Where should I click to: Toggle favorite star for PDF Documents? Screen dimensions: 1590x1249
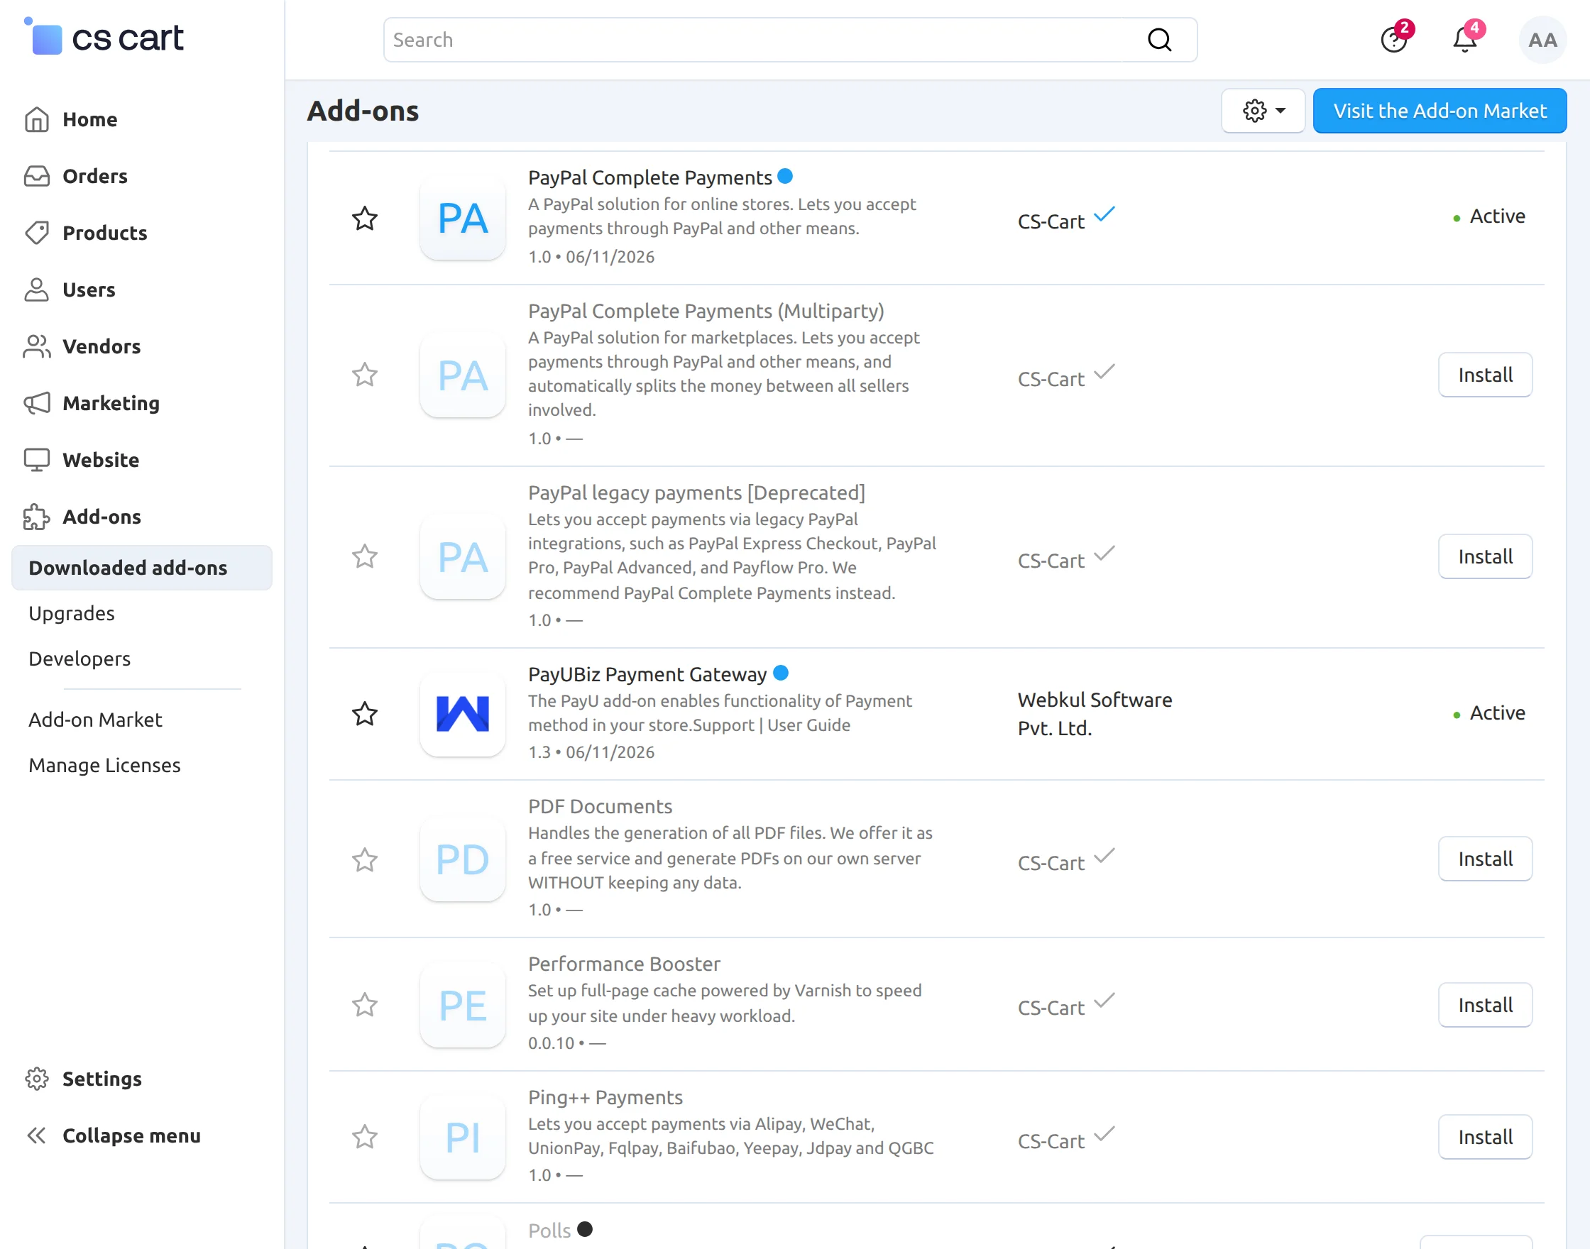pos(364,859)
